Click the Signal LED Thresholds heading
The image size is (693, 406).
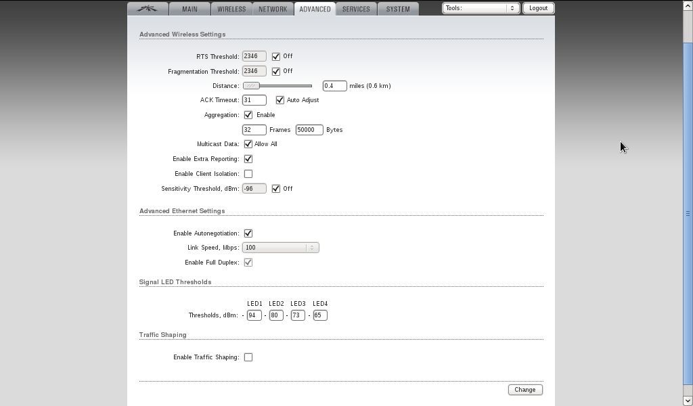(x=175, y=282)
